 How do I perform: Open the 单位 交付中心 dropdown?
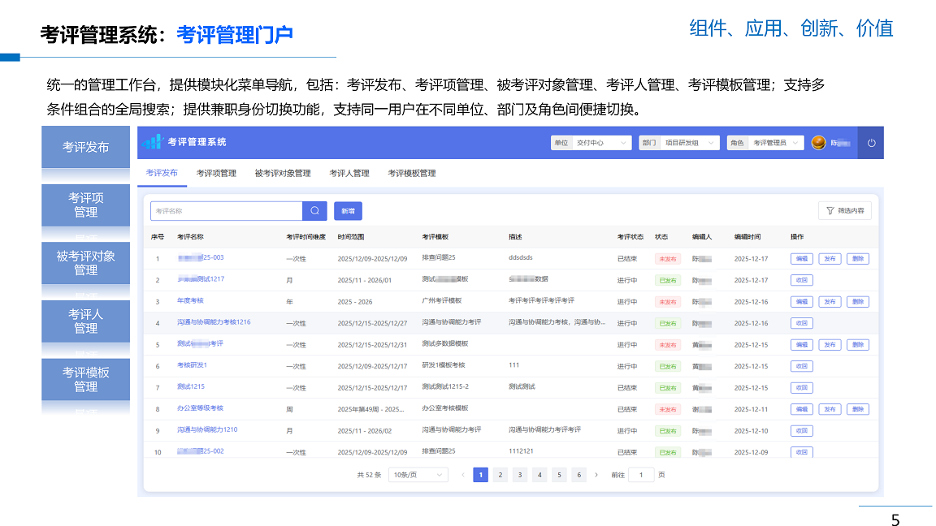tap(591, 143)
